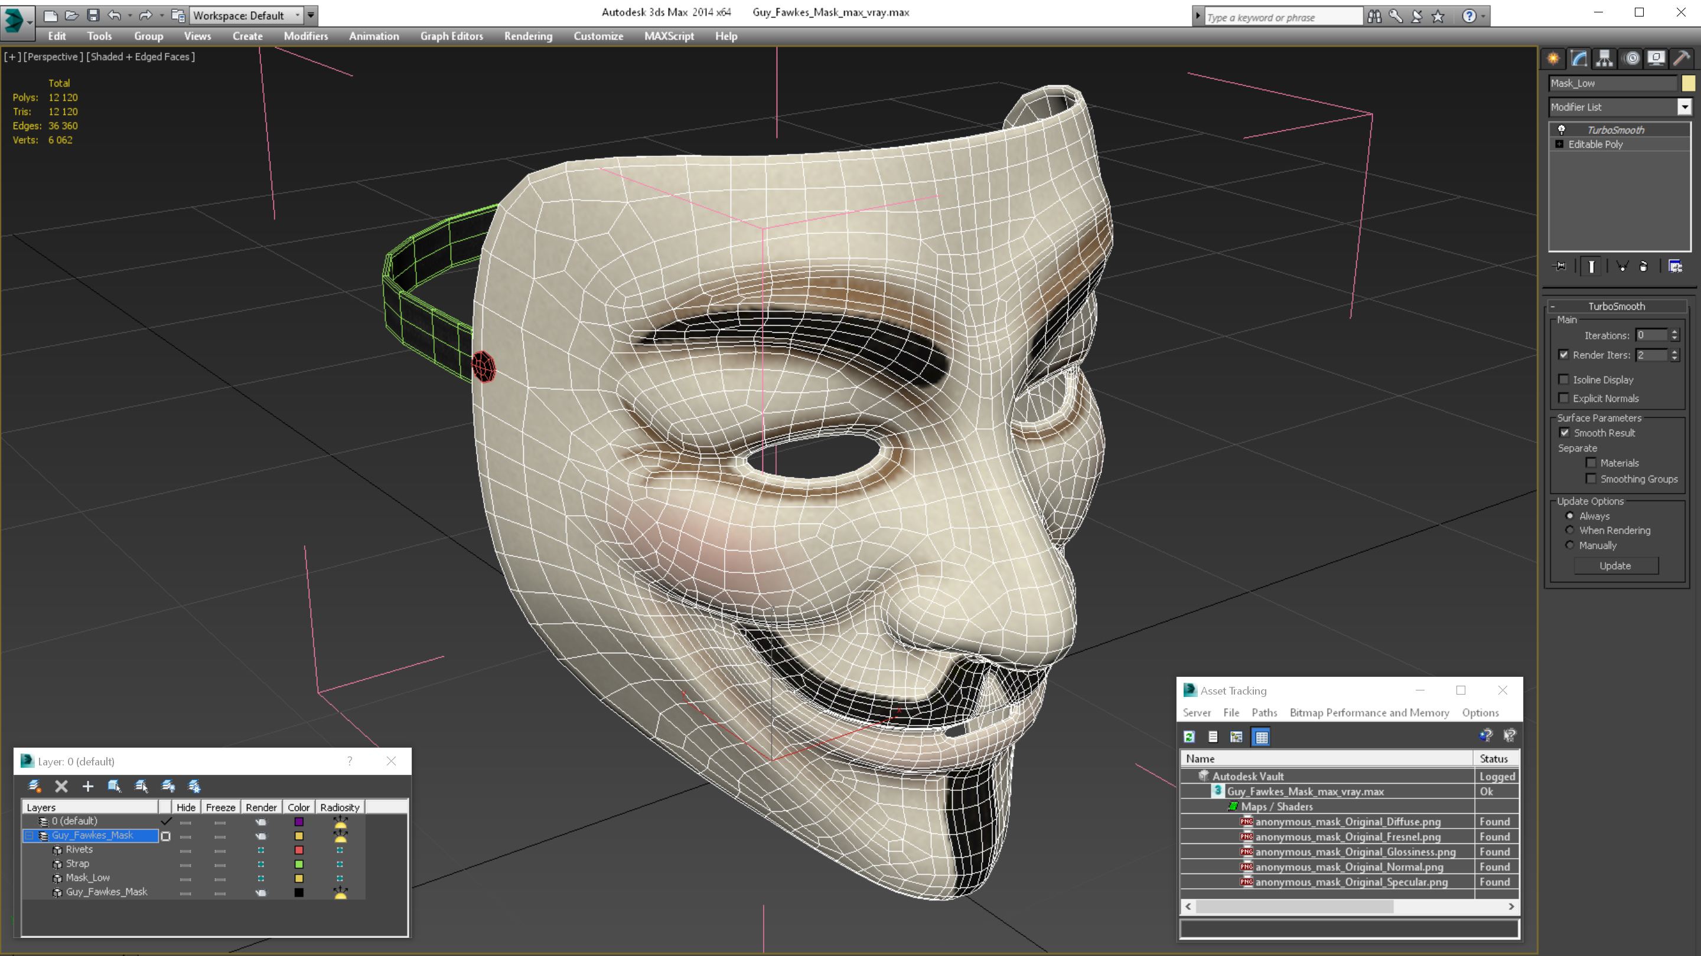The image size is (1701, 956).
Task: Click the Save File toolbar icon
Action: coord(93,15)
